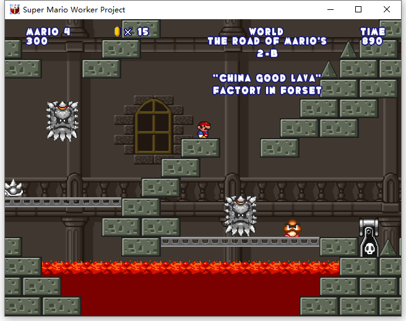The image size is (406, 321).
Task: Click the Thwomp above the lower bridge
Action: [x=241, y=216]
